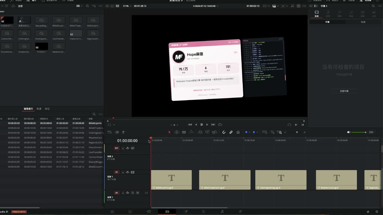
Task: Click the stop playback button
Action: click(x=201, y=125)
